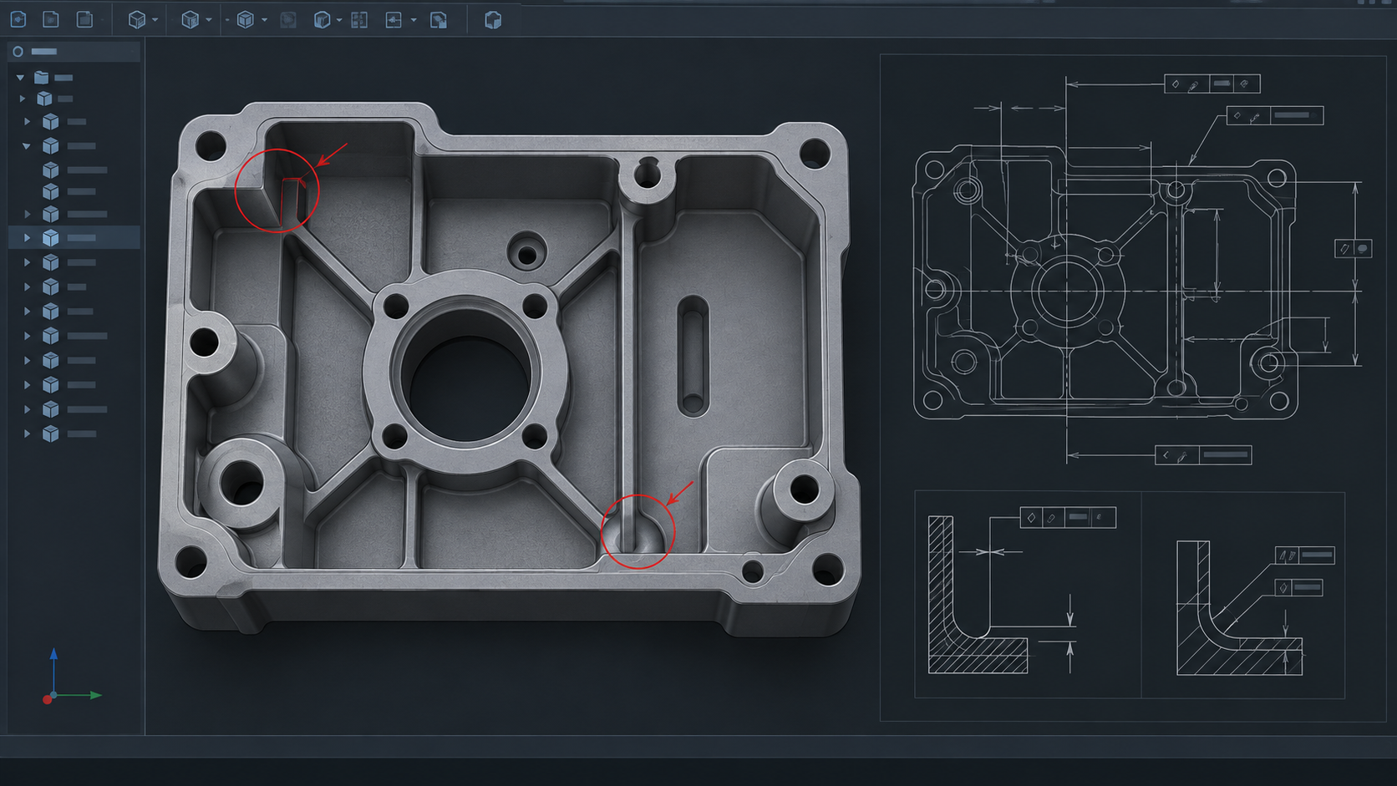Click the top-view technical drawing of the housing
1397x786 pixels.
click(1105, 284)
